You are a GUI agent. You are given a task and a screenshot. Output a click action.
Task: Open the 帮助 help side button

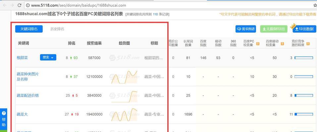(4, 120)
